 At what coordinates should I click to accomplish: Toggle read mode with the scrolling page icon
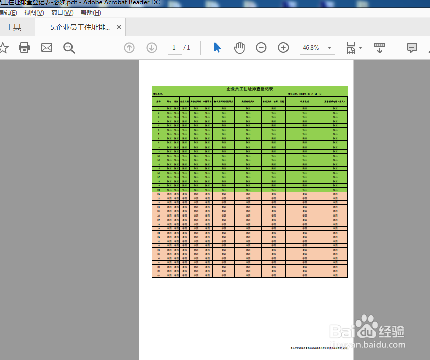(380, 48)
